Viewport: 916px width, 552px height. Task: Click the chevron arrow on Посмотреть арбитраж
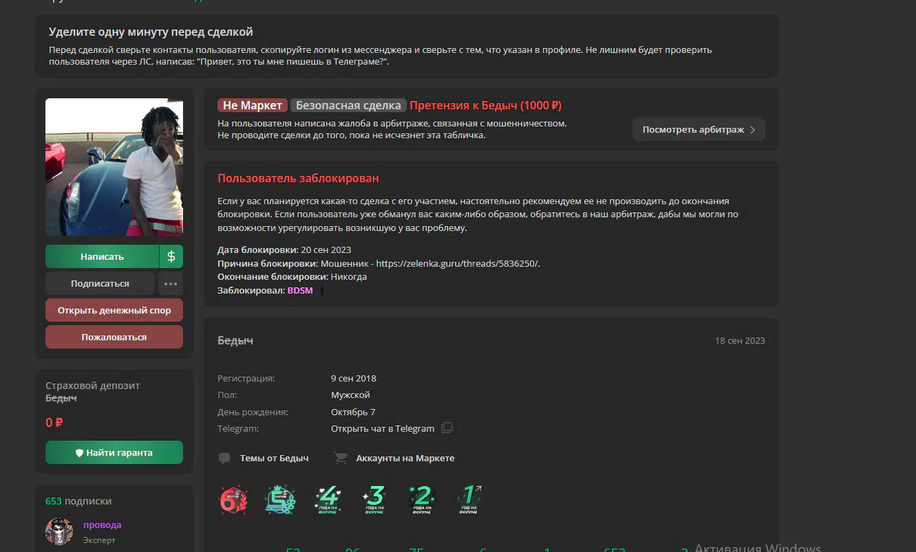pyautogui.click(x=753, y=129)
